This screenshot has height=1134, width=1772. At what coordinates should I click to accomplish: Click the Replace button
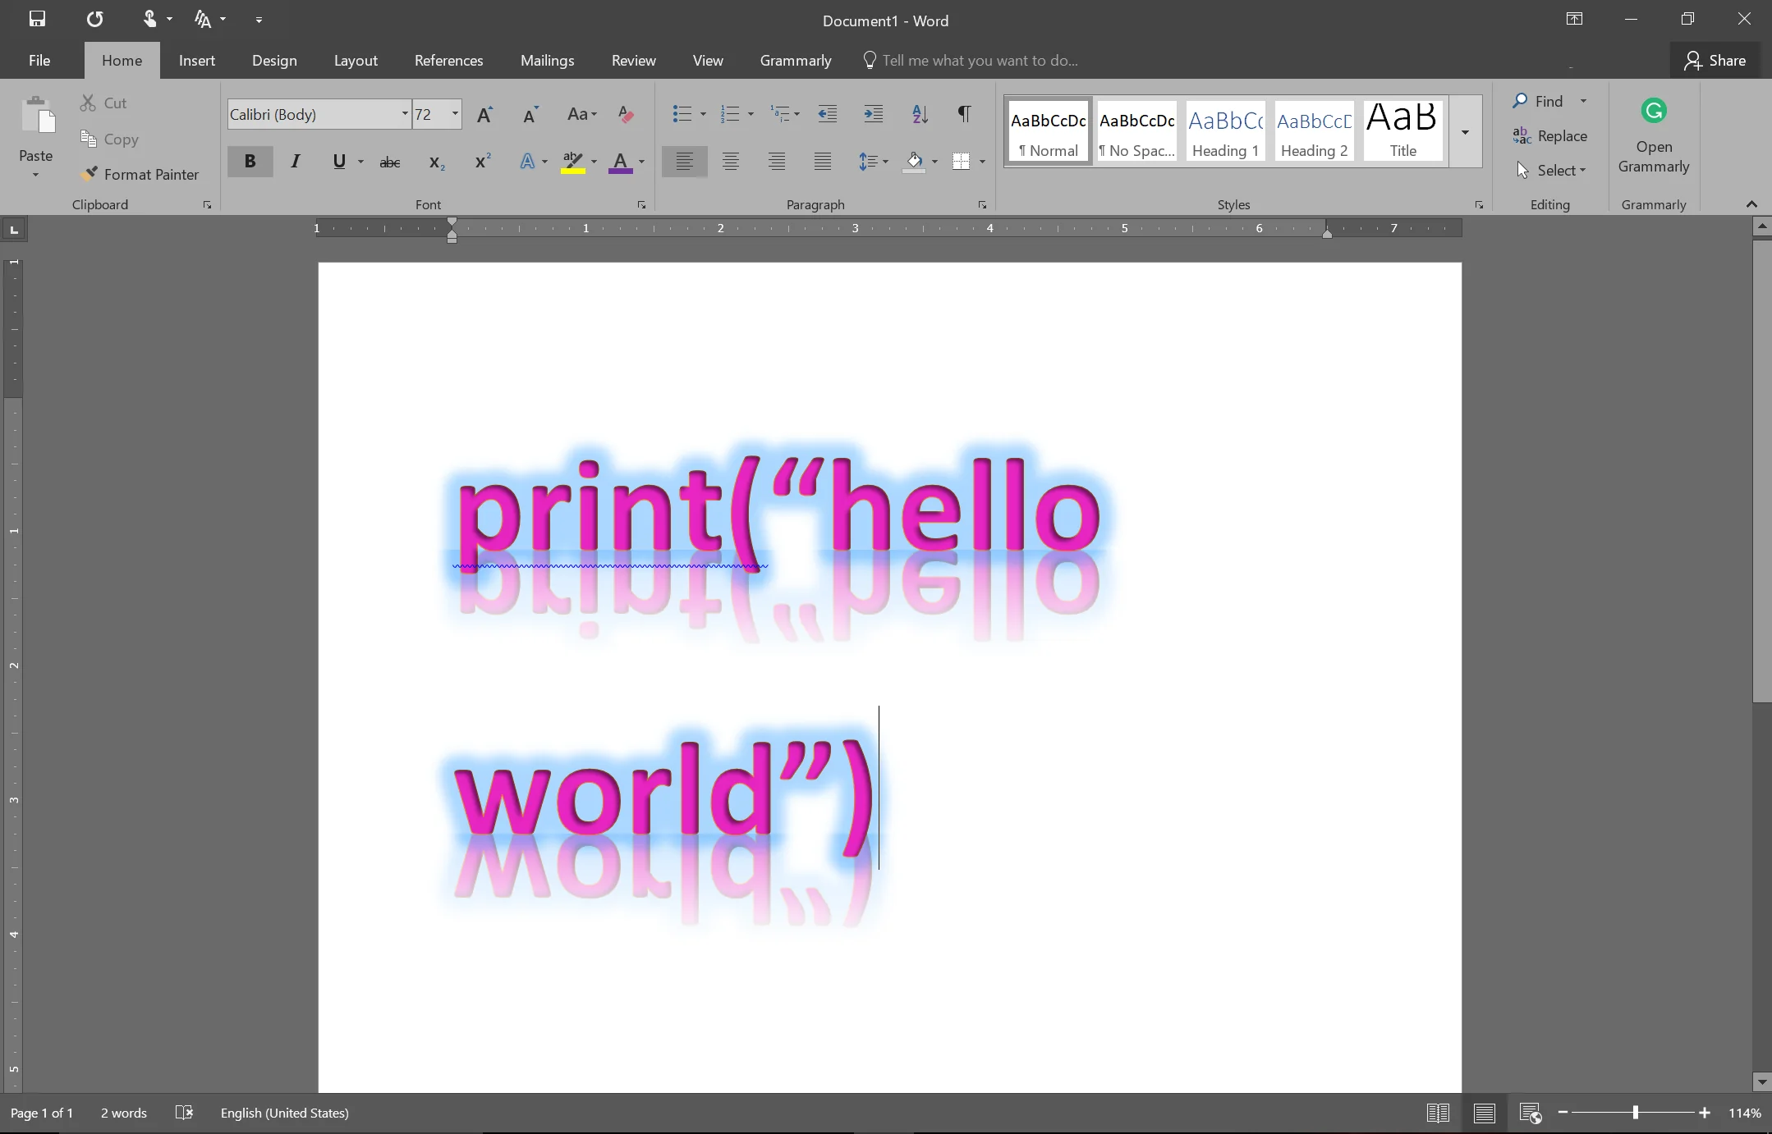pyautogui.click(x=1550, y=136)
